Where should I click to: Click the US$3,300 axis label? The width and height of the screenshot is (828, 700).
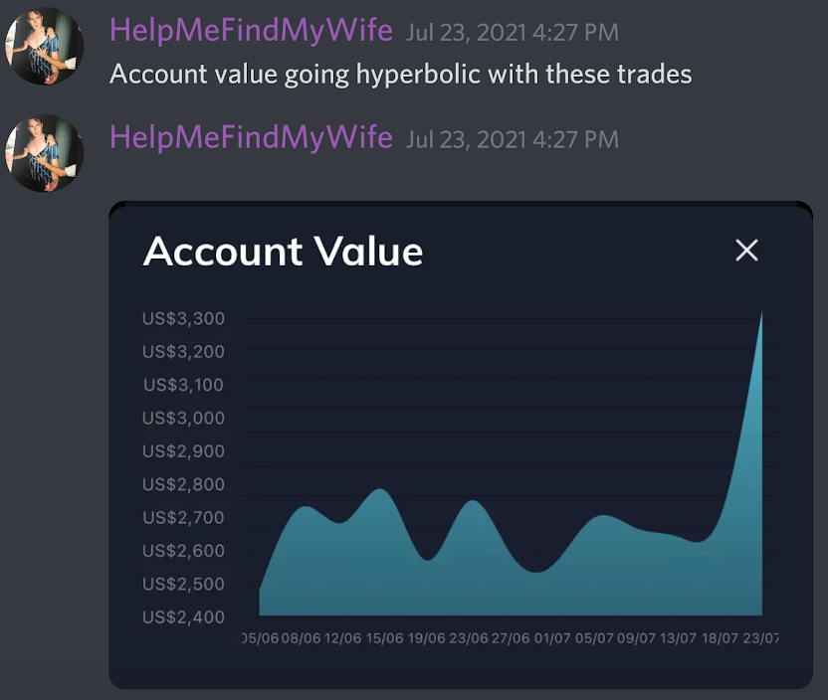[x=183, y=318]
